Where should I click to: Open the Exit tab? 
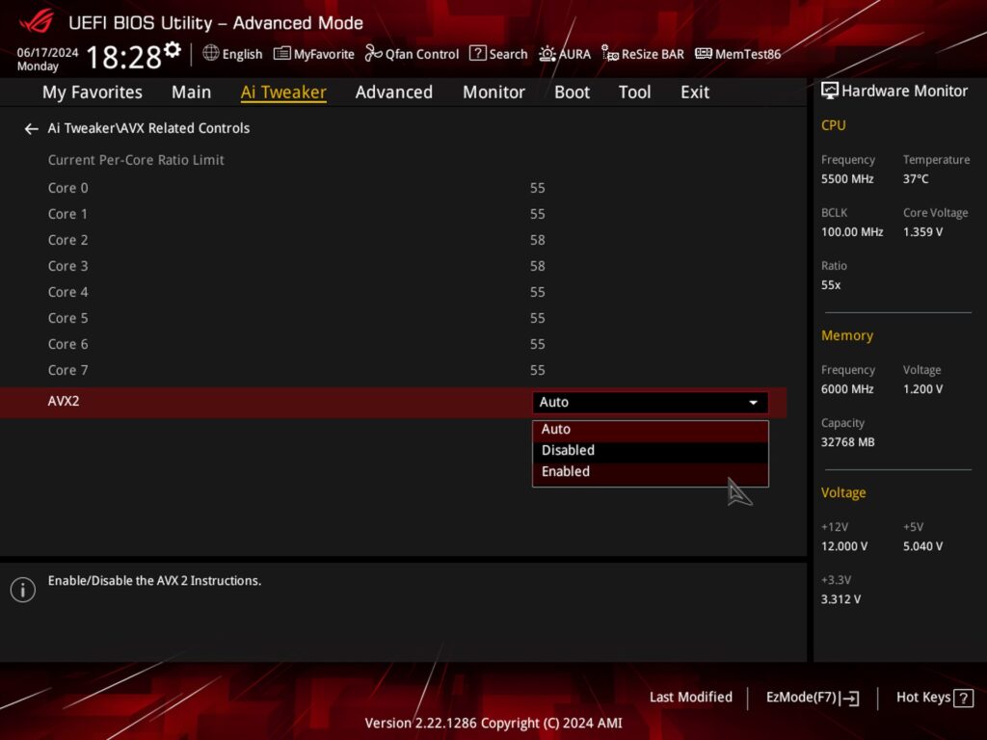695,92
